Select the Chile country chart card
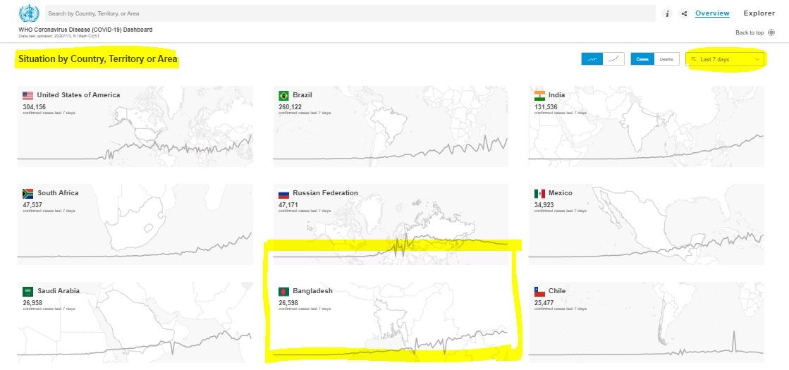The width and height of the screenshot is (789, 370). coord(645,321)
